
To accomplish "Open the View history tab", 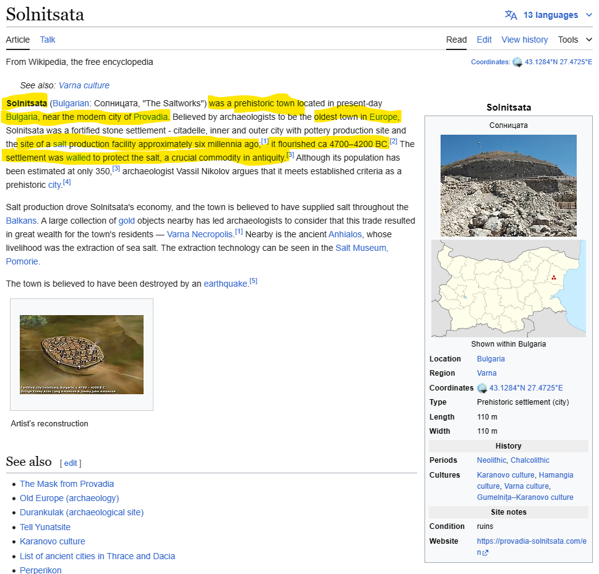I will tap(525, 40).
